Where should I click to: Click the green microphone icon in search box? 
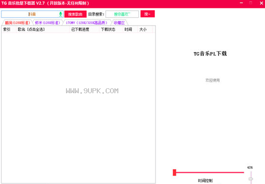coord(61,14)
